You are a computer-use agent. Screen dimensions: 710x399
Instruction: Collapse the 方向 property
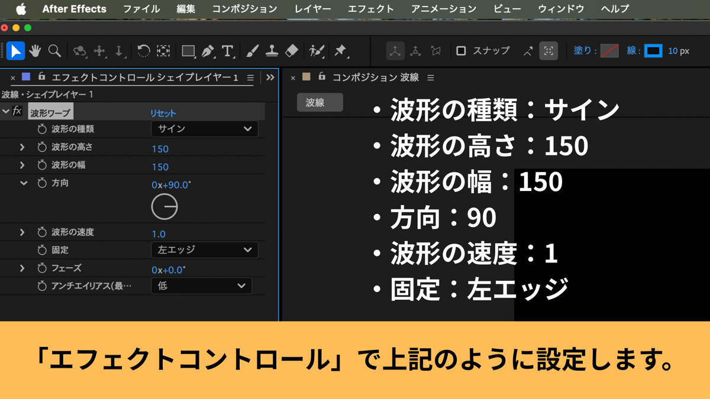coord(24,183)
